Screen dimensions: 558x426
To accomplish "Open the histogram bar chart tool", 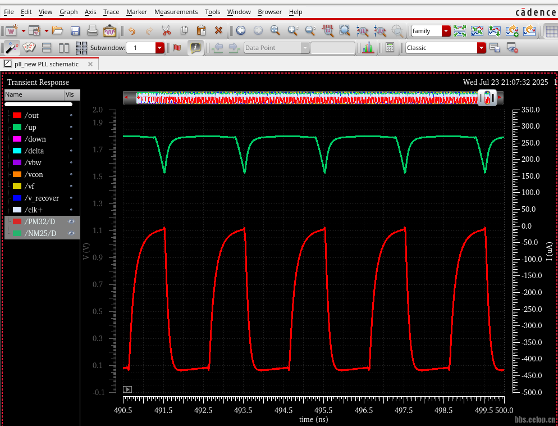I will [x=368, y=48].
